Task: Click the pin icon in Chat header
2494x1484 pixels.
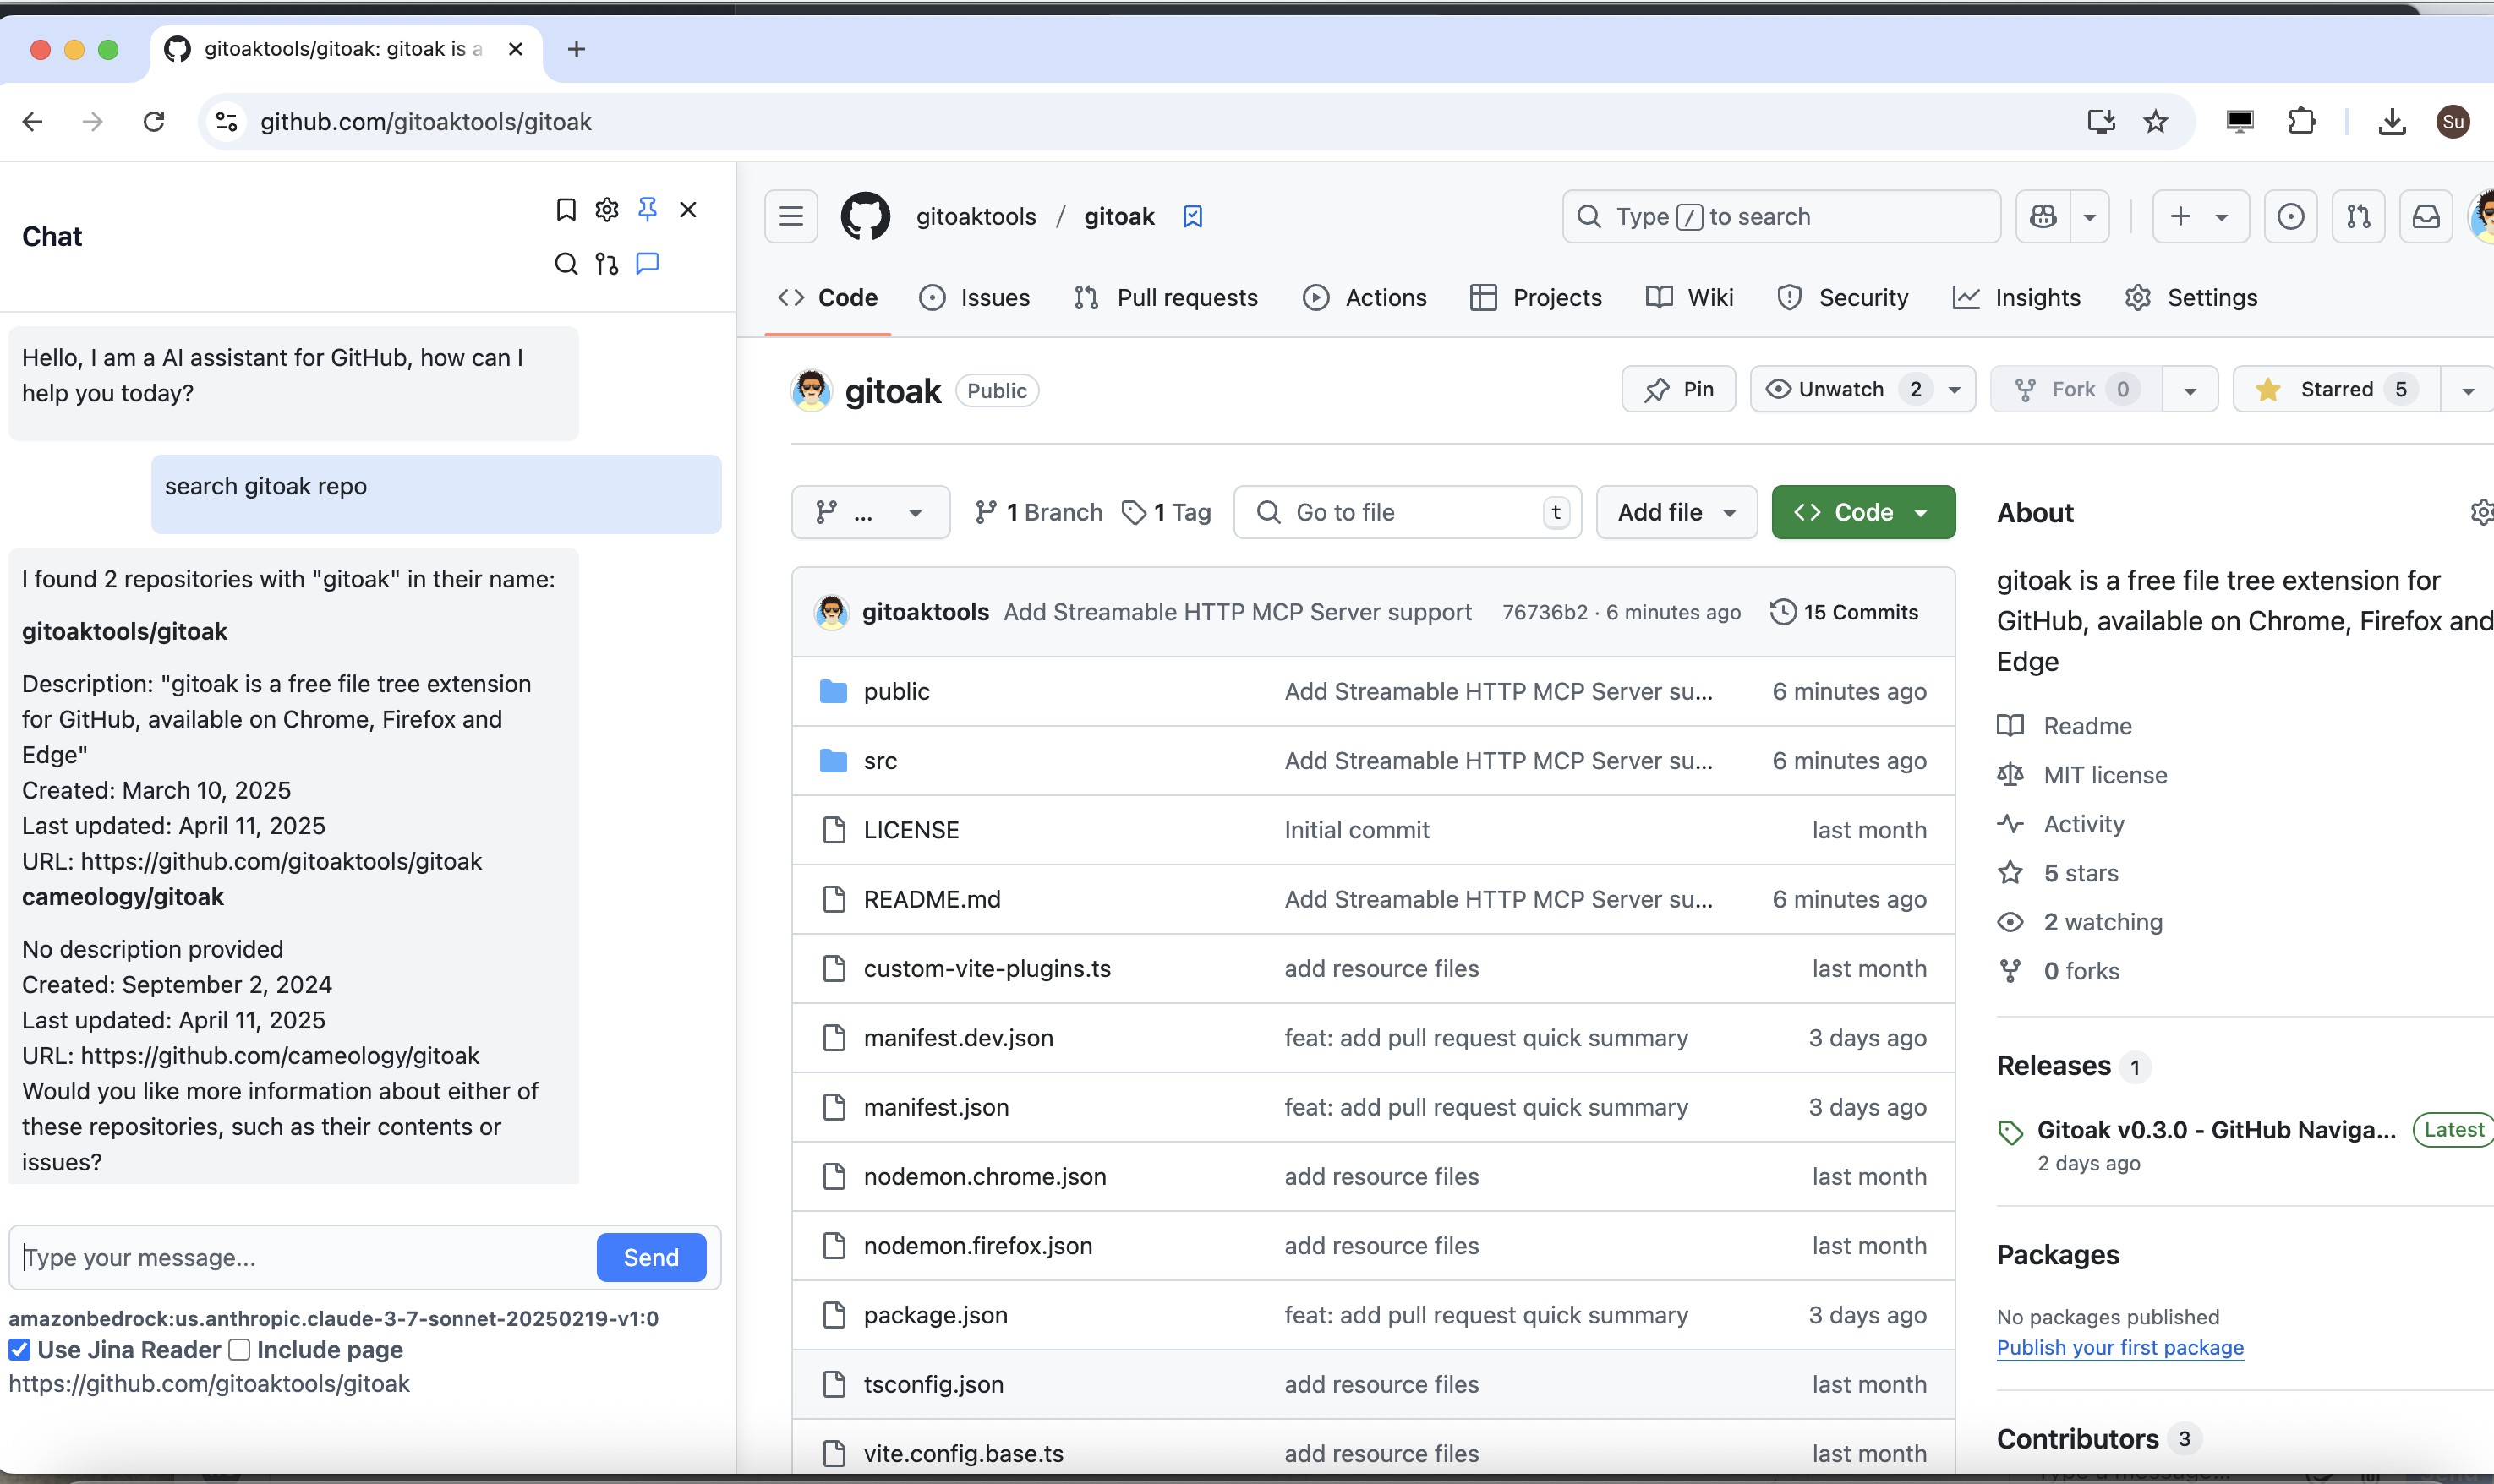Action: point(648,209)
